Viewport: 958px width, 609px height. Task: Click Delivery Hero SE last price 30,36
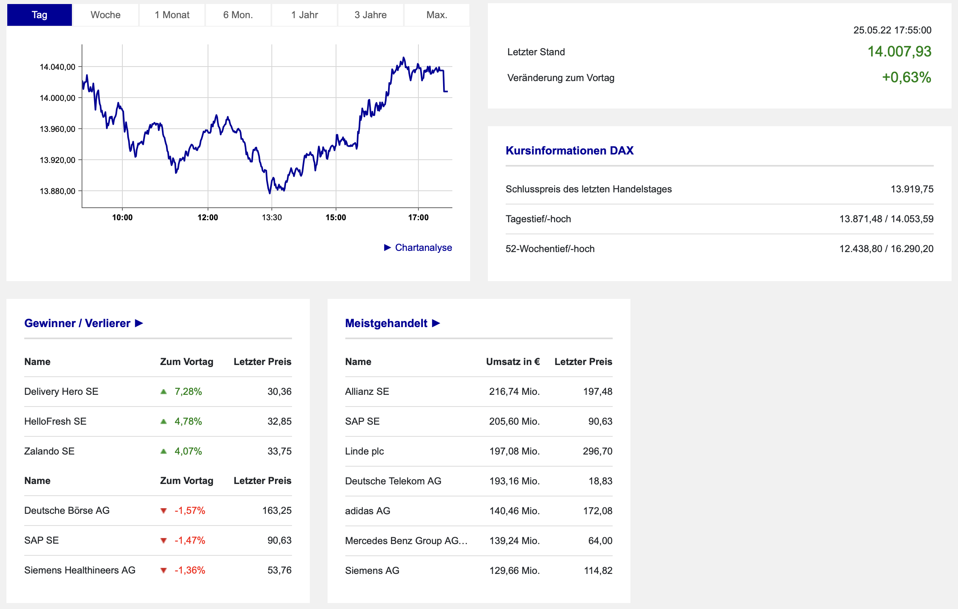pos(279,392)
